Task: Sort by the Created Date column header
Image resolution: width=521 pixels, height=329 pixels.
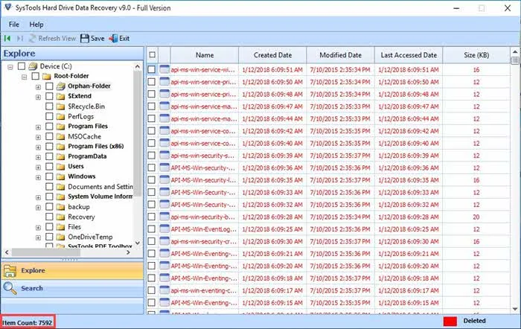Action: (272, 55)
